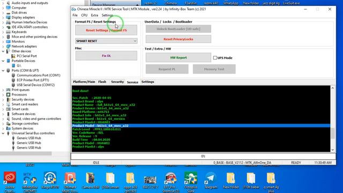Launch Telegram from the desktop
Viewport: 343px width, 193px height.
[211, 181]
